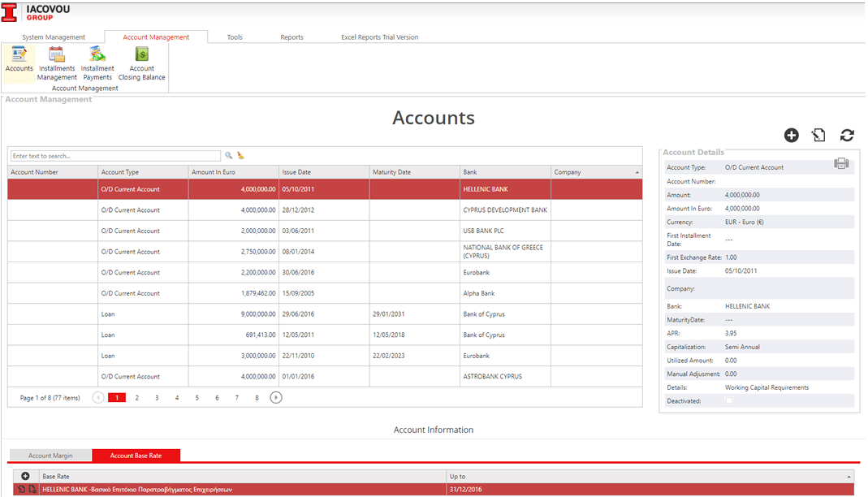
Task: Open the Accounts ribbon icon
Action: click(x=19, y=58)
